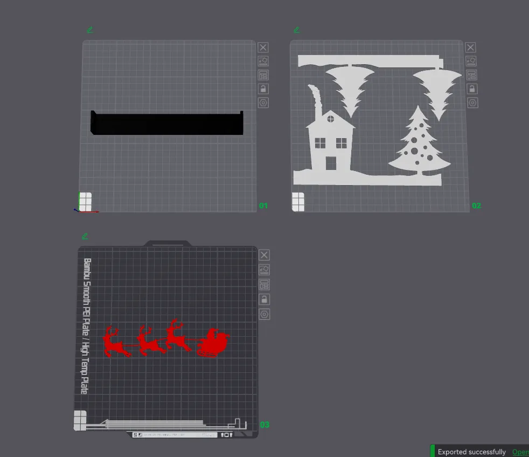Click the plate number 02 label

(476, 206)
